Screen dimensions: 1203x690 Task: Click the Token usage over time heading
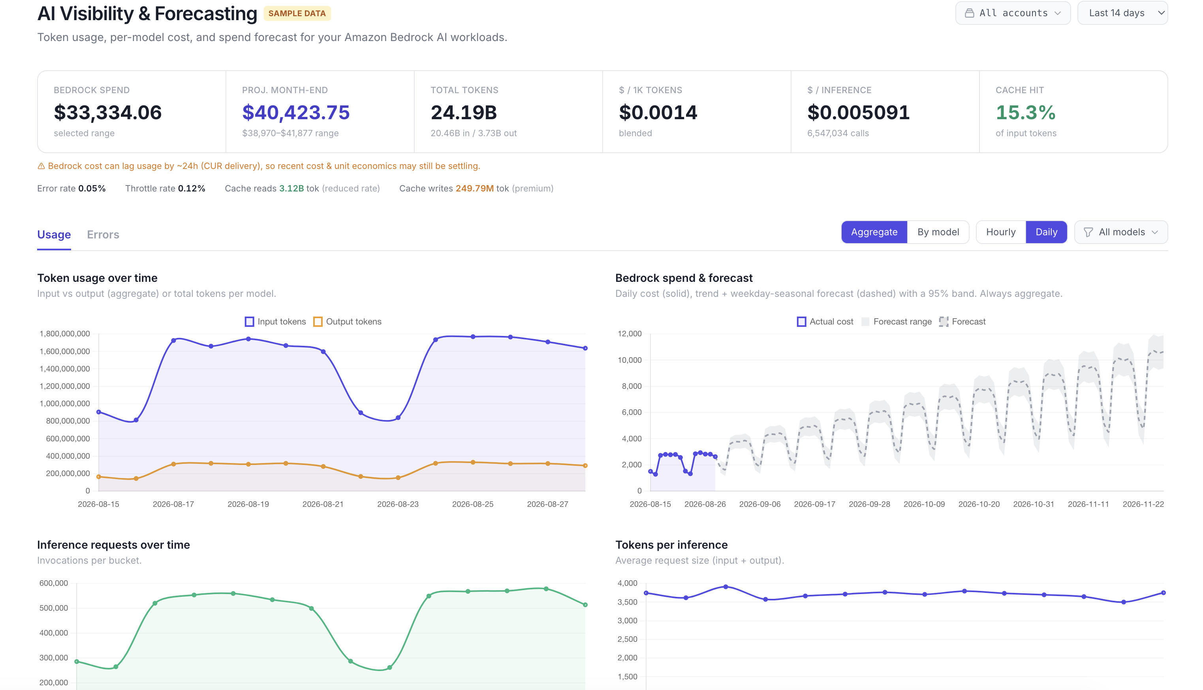click(97, 278)
